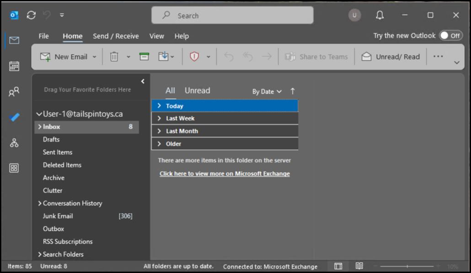The image size is (471, 273).
Task: Toggle the Try the new Outlook switch
Action: 451,36
